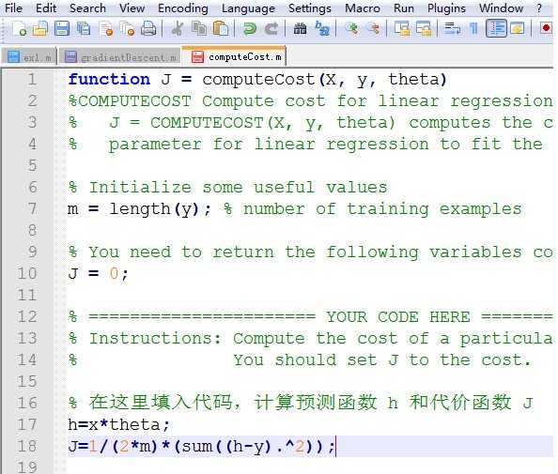
Task: Start macro recording with the red dot
Action: click(546, 28)
